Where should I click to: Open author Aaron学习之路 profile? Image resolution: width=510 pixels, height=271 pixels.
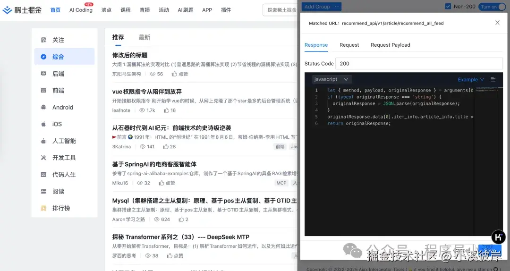point(128,219)
